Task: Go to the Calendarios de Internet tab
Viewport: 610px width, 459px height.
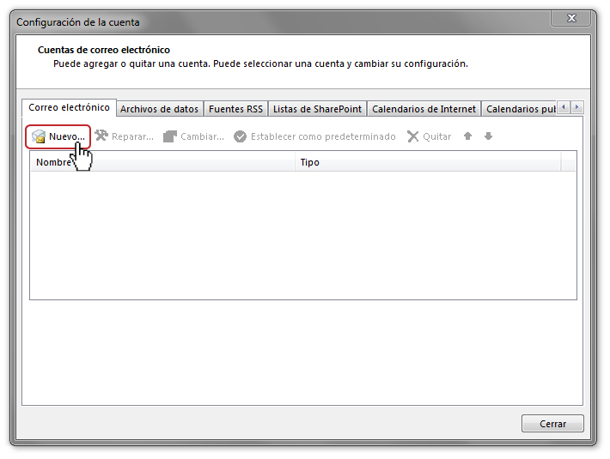Action: (424, 109)
